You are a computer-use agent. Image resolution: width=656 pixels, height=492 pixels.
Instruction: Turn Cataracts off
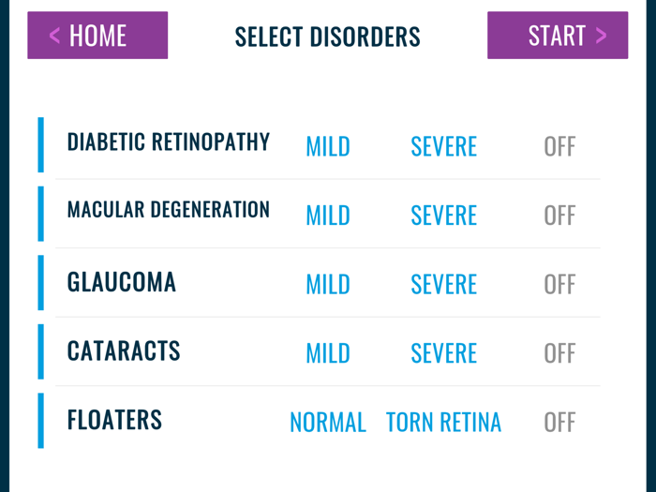pos(559,353)
